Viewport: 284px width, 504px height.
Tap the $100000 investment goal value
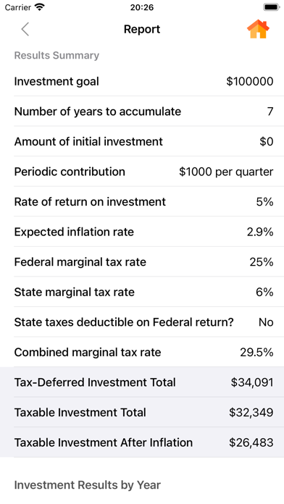[249, 81]
